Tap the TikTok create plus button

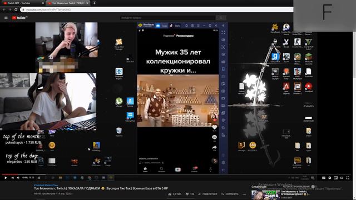[178, 169]
